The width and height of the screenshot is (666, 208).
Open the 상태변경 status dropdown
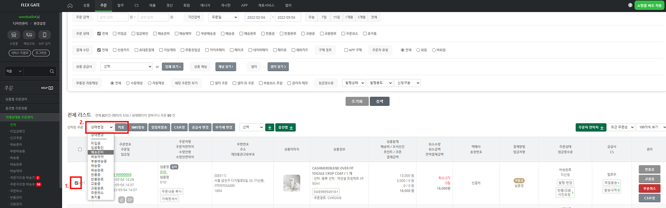tap(101, 127)
